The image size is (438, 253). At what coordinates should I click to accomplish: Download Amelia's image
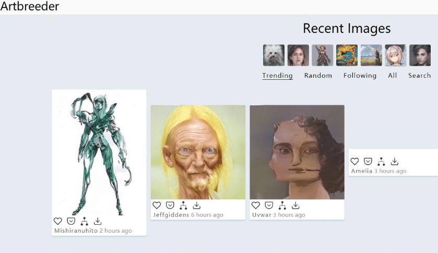click(x=395, y=161)
